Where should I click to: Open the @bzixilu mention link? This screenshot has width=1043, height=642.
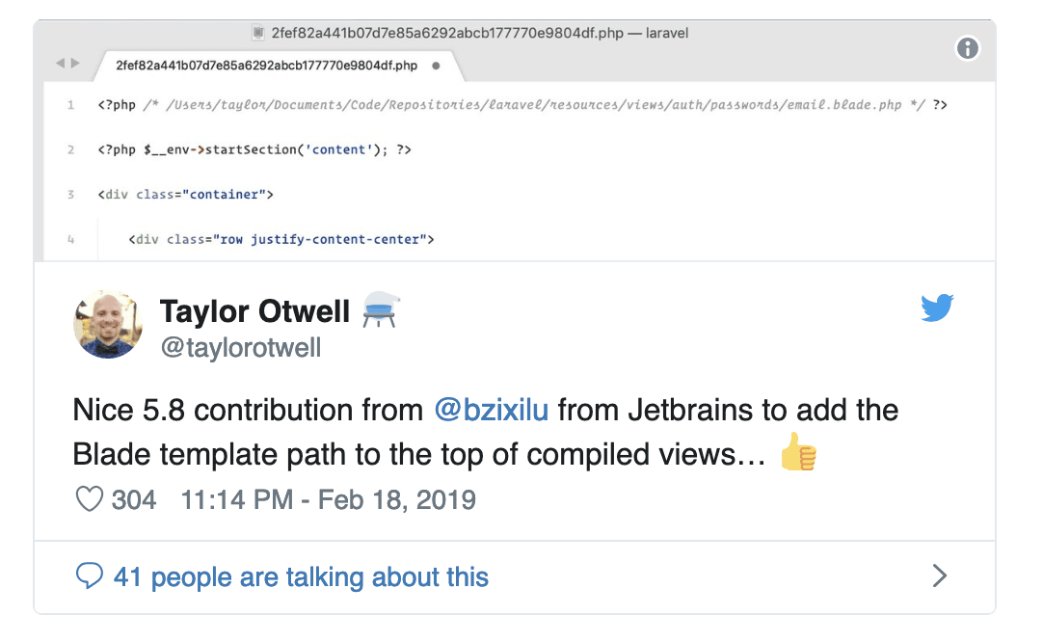tap(491, 410)
